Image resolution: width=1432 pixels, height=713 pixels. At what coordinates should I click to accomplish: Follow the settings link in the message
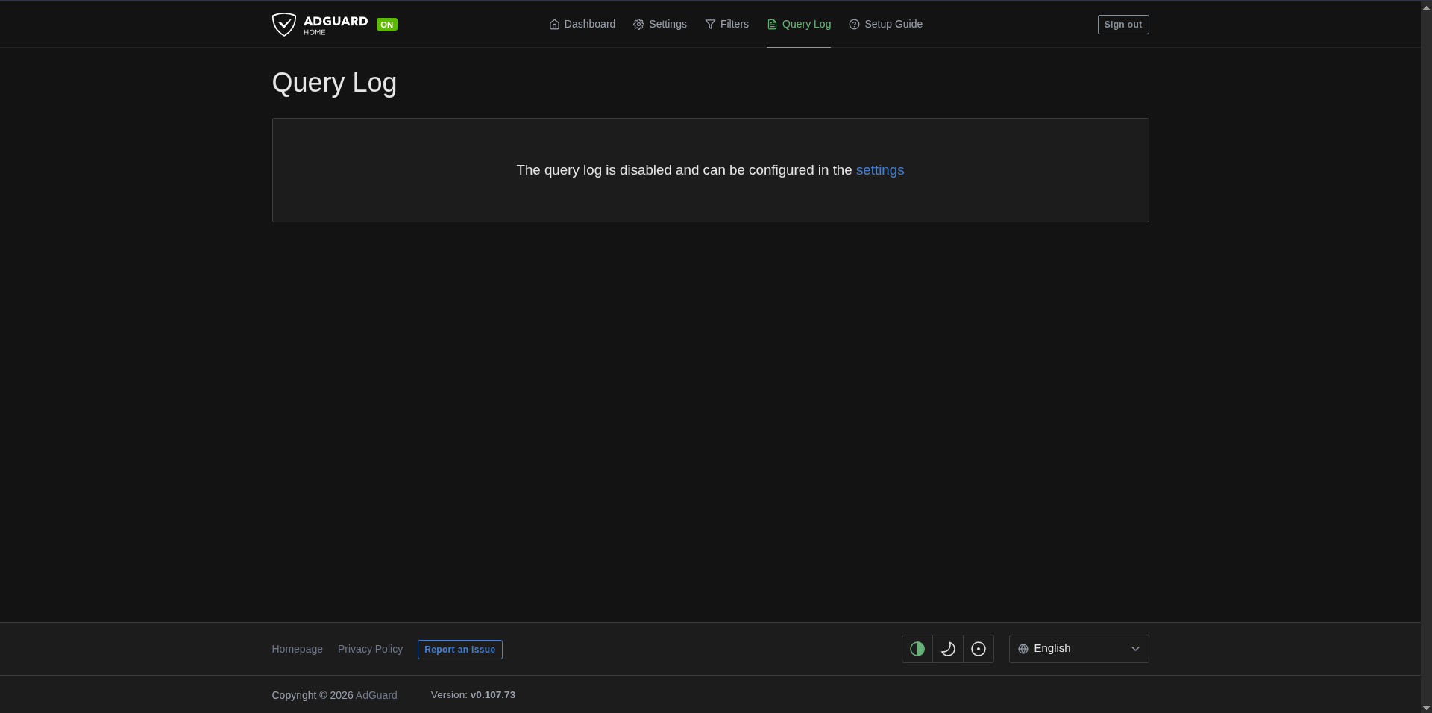pos(880,170)
